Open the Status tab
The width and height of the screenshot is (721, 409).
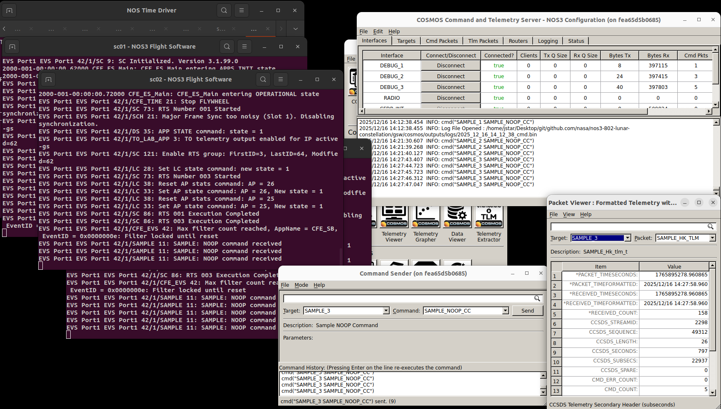[576, 41]
